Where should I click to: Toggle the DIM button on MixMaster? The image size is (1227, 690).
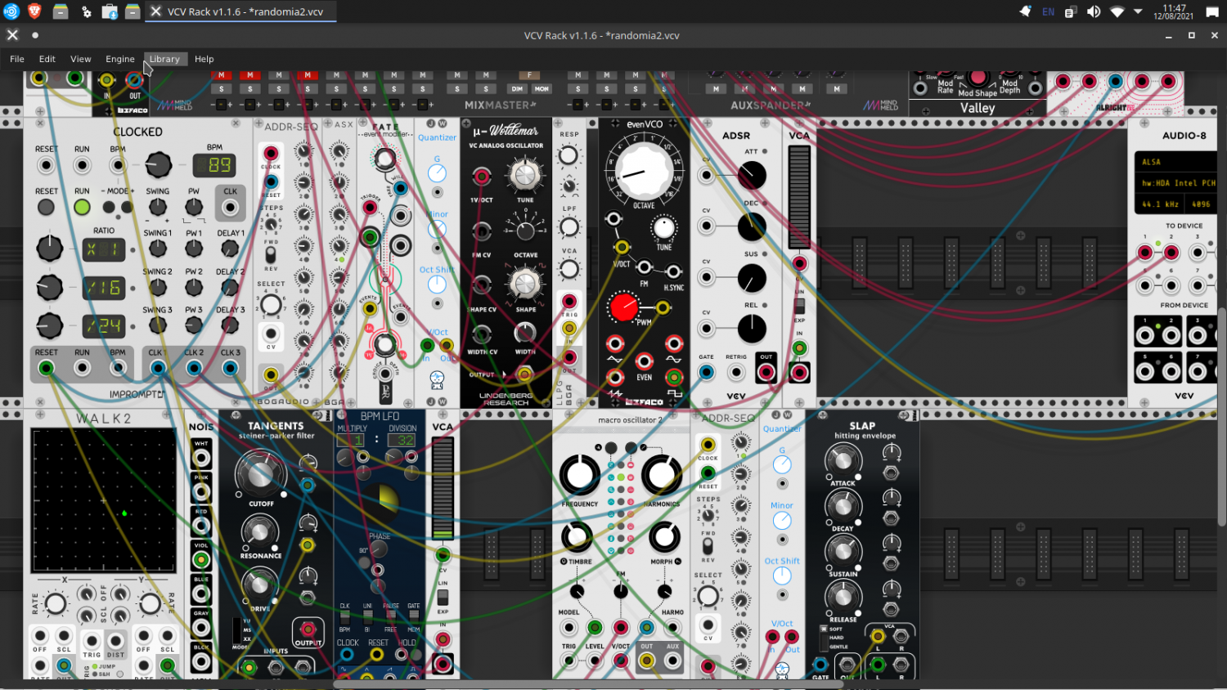coord(517,89)
